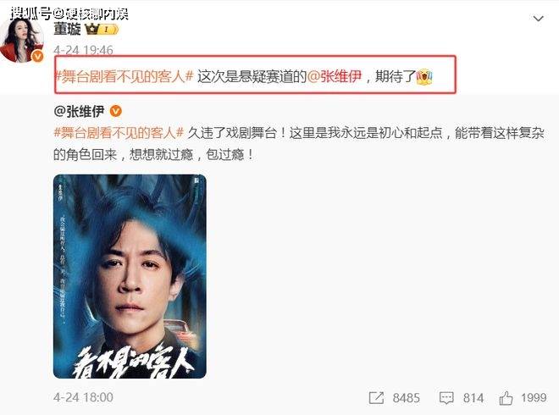This screenshot has width=559, height=415.
Task: Open the @张维伊 mention in the highlighted post
Action: [335, 76]
